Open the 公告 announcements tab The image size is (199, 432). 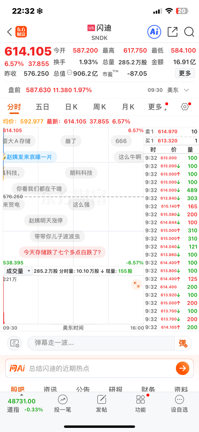pyautogui.click(x=83, y=389)
